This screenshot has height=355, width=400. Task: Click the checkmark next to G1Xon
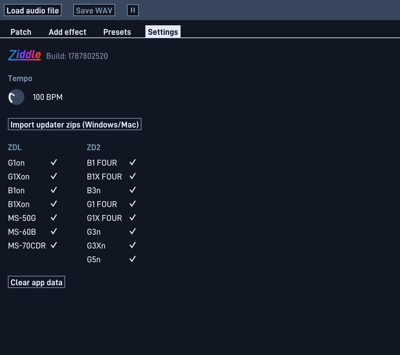54,176
